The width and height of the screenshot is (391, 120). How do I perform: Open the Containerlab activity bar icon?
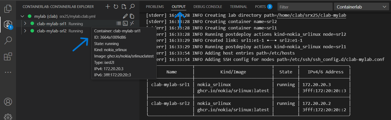coord(8,24)
